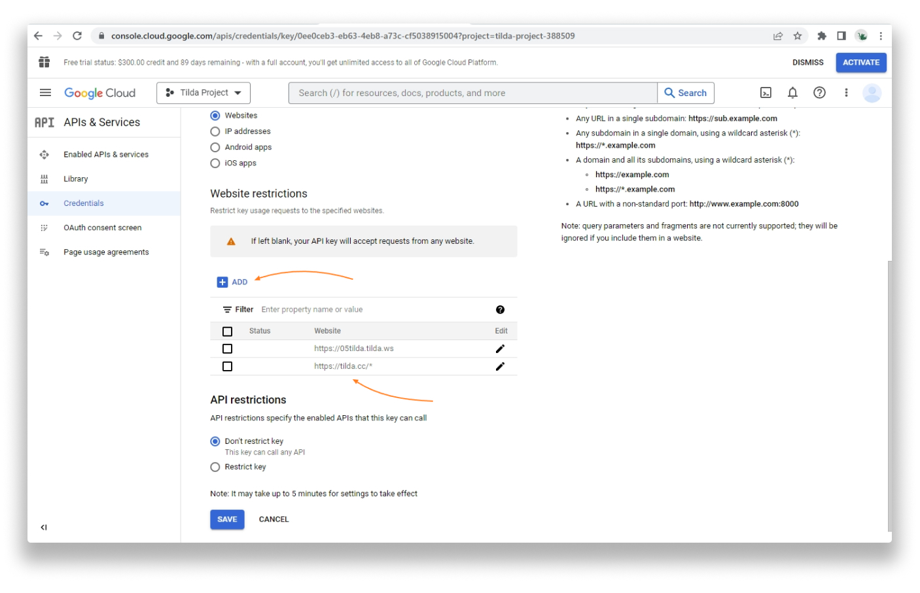Screen dimensions: 920x593
Task: Go back with the browser back arrow
Action: pyautogui.click(x=38, y=36)
